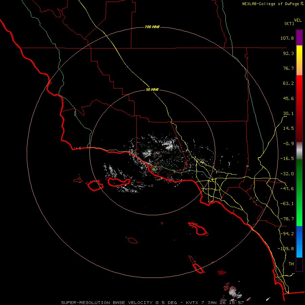Click the 45.6 legend value
This screenshot has width=305, height=305.
[x=288, y=98]
